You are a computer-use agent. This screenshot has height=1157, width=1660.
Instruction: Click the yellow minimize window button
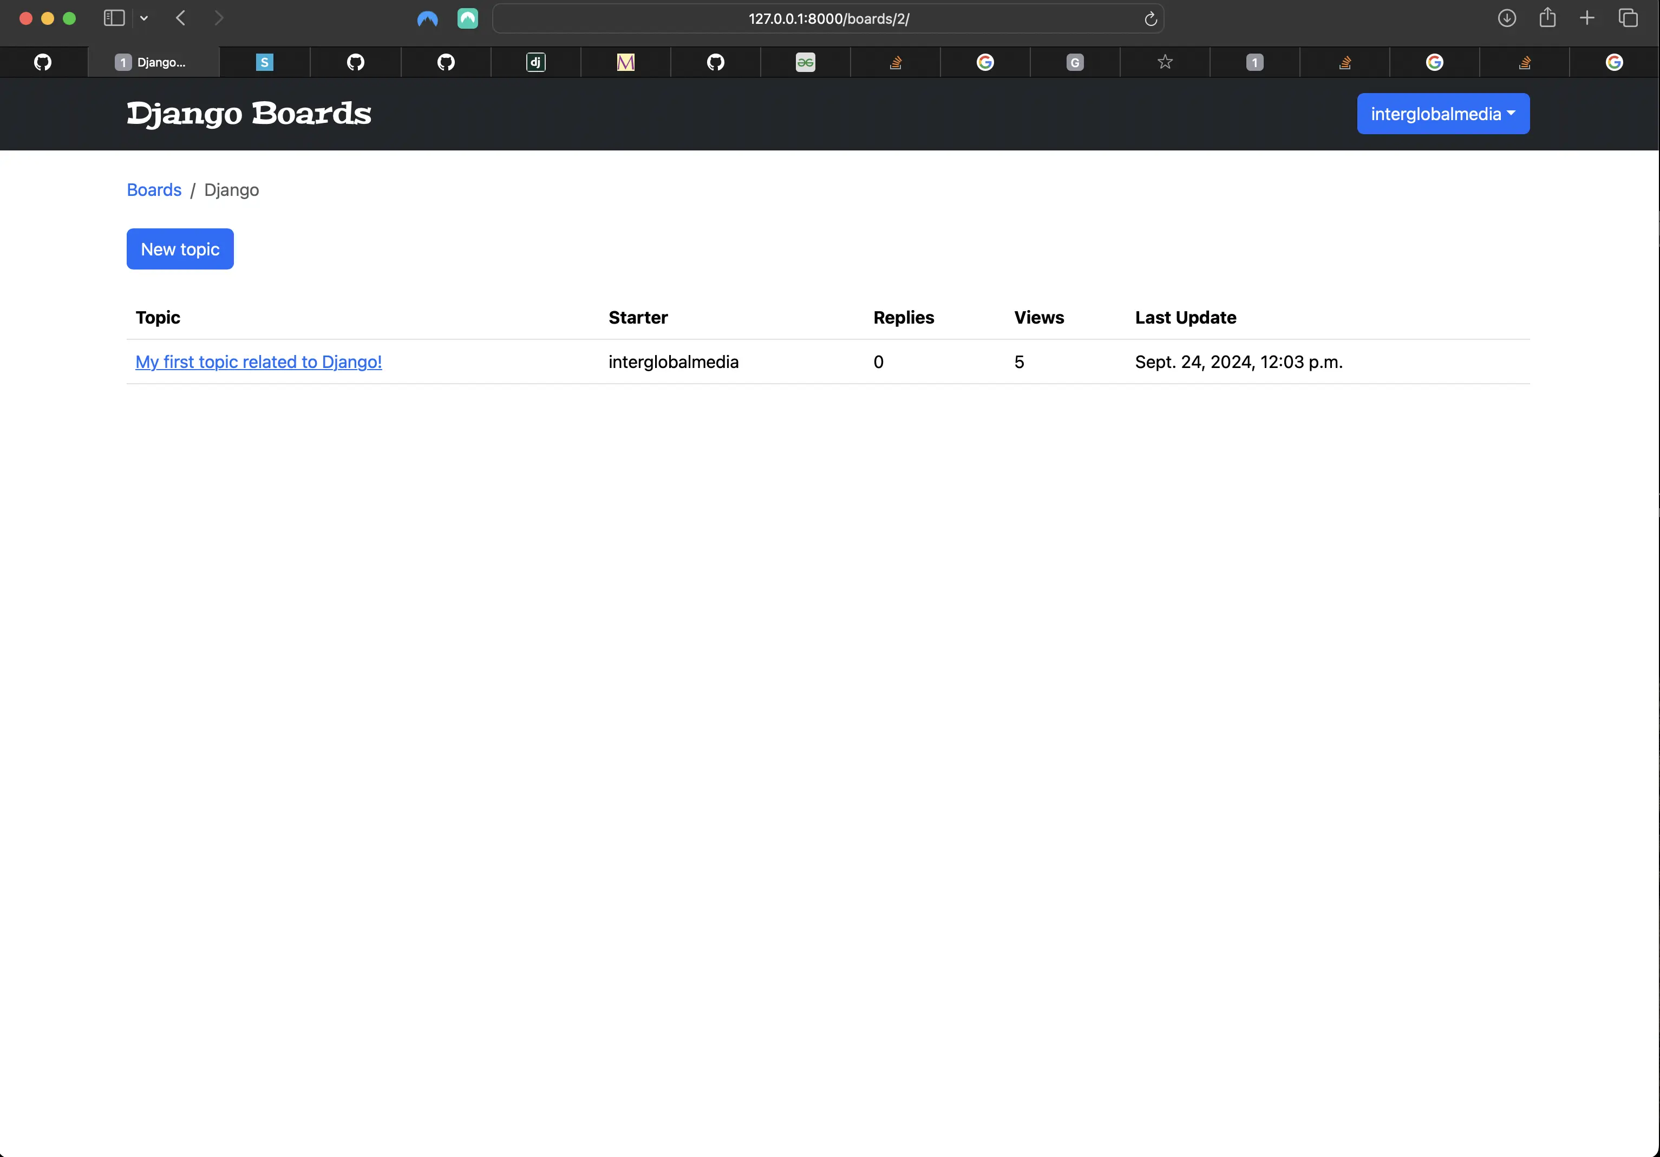[x=48, y=18]
